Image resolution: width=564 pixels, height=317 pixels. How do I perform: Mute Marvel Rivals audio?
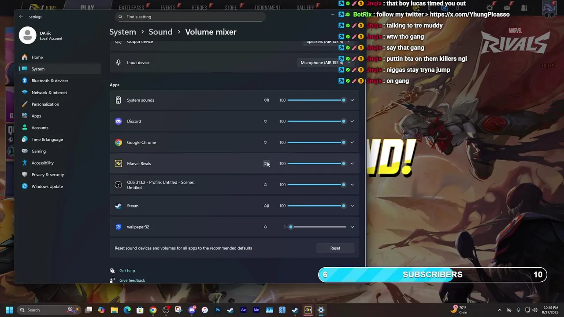click(x=266, y=163)
